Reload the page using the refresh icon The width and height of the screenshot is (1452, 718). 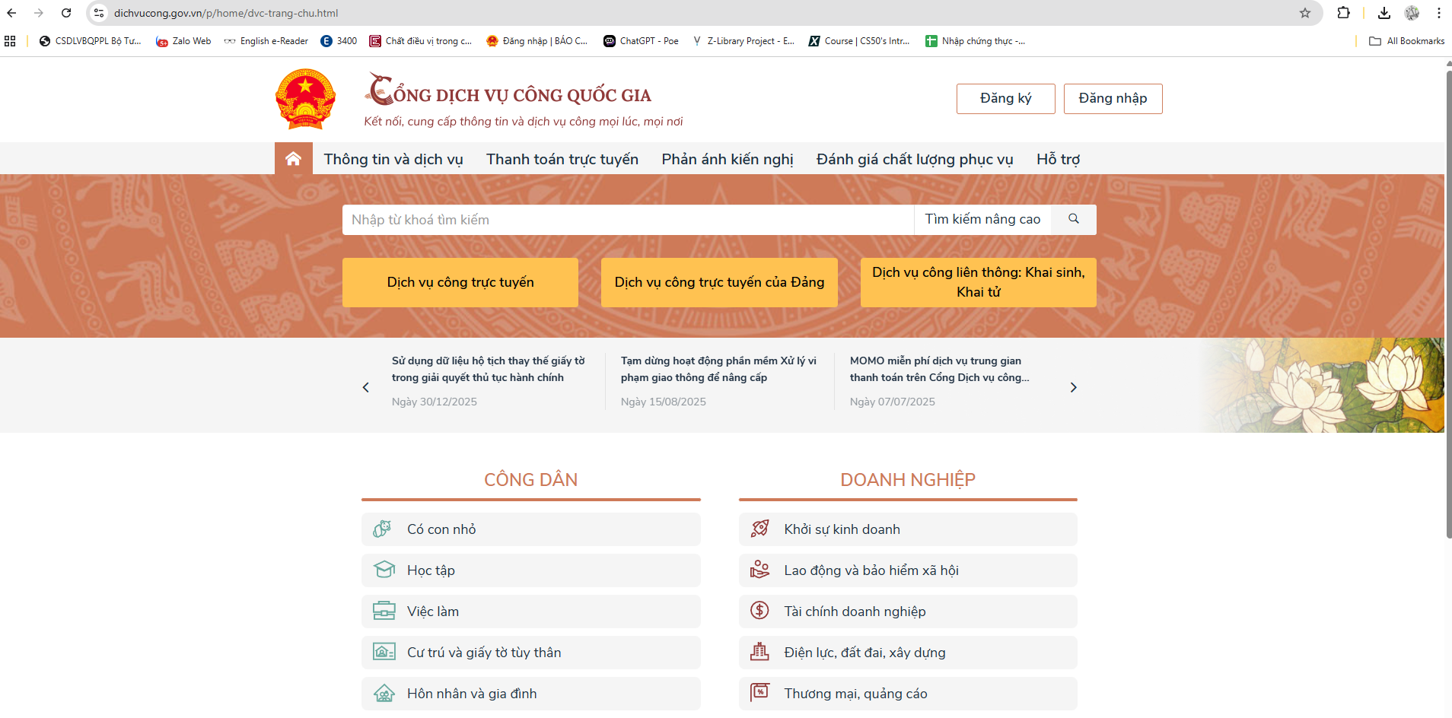(66, 13)
